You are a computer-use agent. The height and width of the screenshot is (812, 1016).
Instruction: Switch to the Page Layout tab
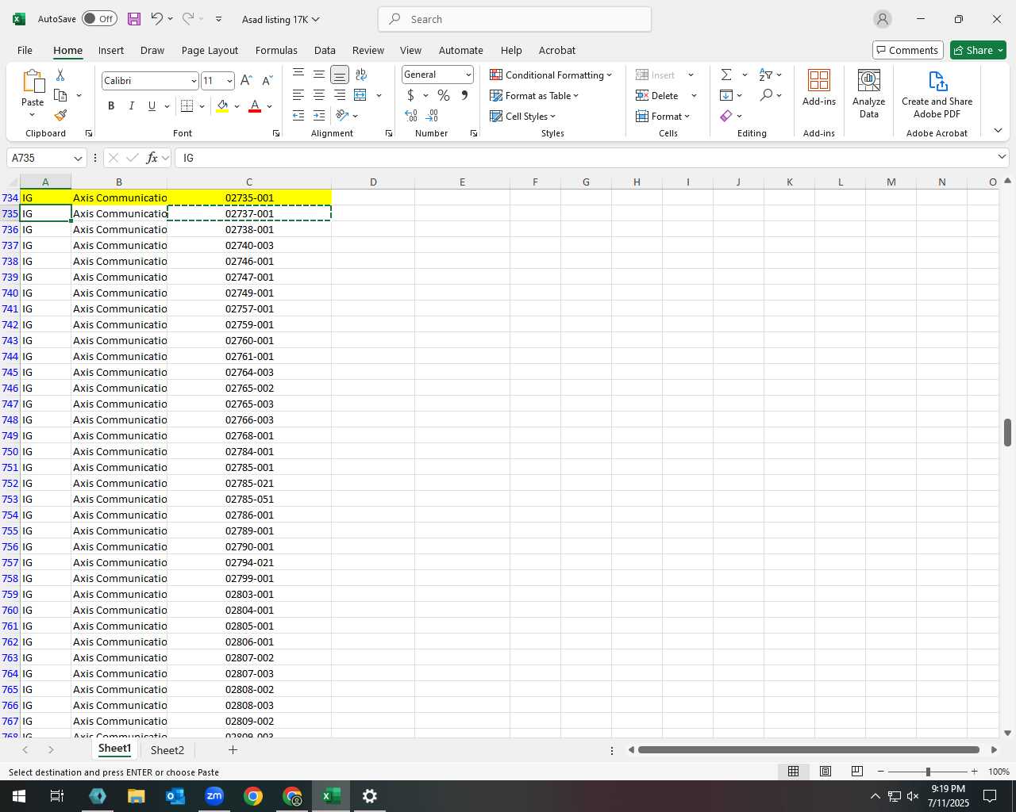point(210,50)
